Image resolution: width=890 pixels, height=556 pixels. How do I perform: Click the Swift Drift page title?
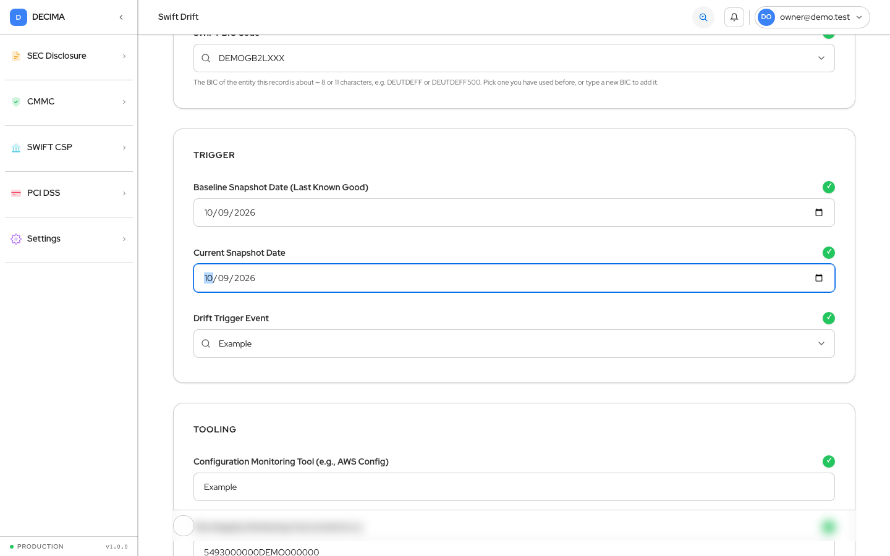click(178, 17)
